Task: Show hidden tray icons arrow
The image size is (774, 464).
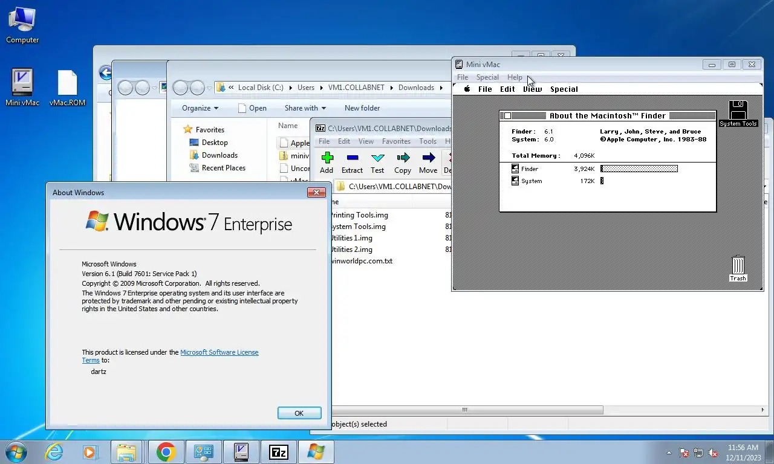Action: [x=669, y=453]
